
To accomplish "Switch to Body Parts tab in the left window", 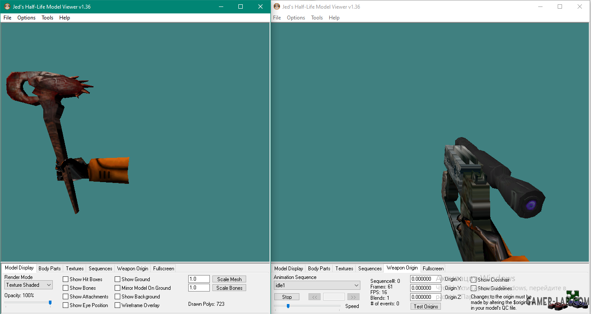I will pyautogui.click(x=50, y=269).
